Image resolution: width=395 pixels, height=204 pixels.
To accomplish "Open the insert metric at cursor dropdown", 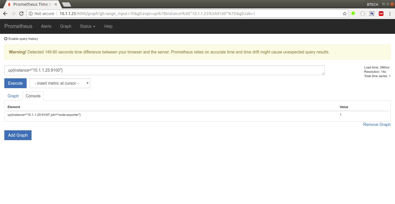I will coord(60,83).
